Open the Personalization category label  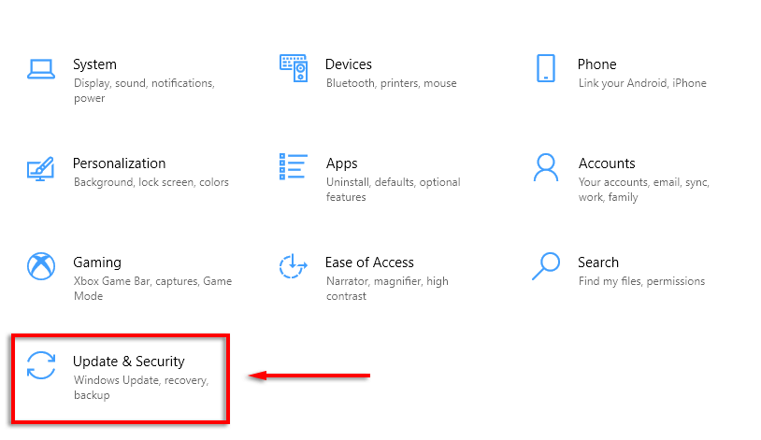(x=120, y=163)
